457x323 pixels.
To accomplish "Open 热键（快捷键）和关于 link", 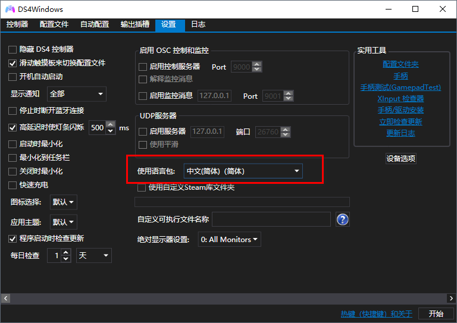I will point(376,314).
